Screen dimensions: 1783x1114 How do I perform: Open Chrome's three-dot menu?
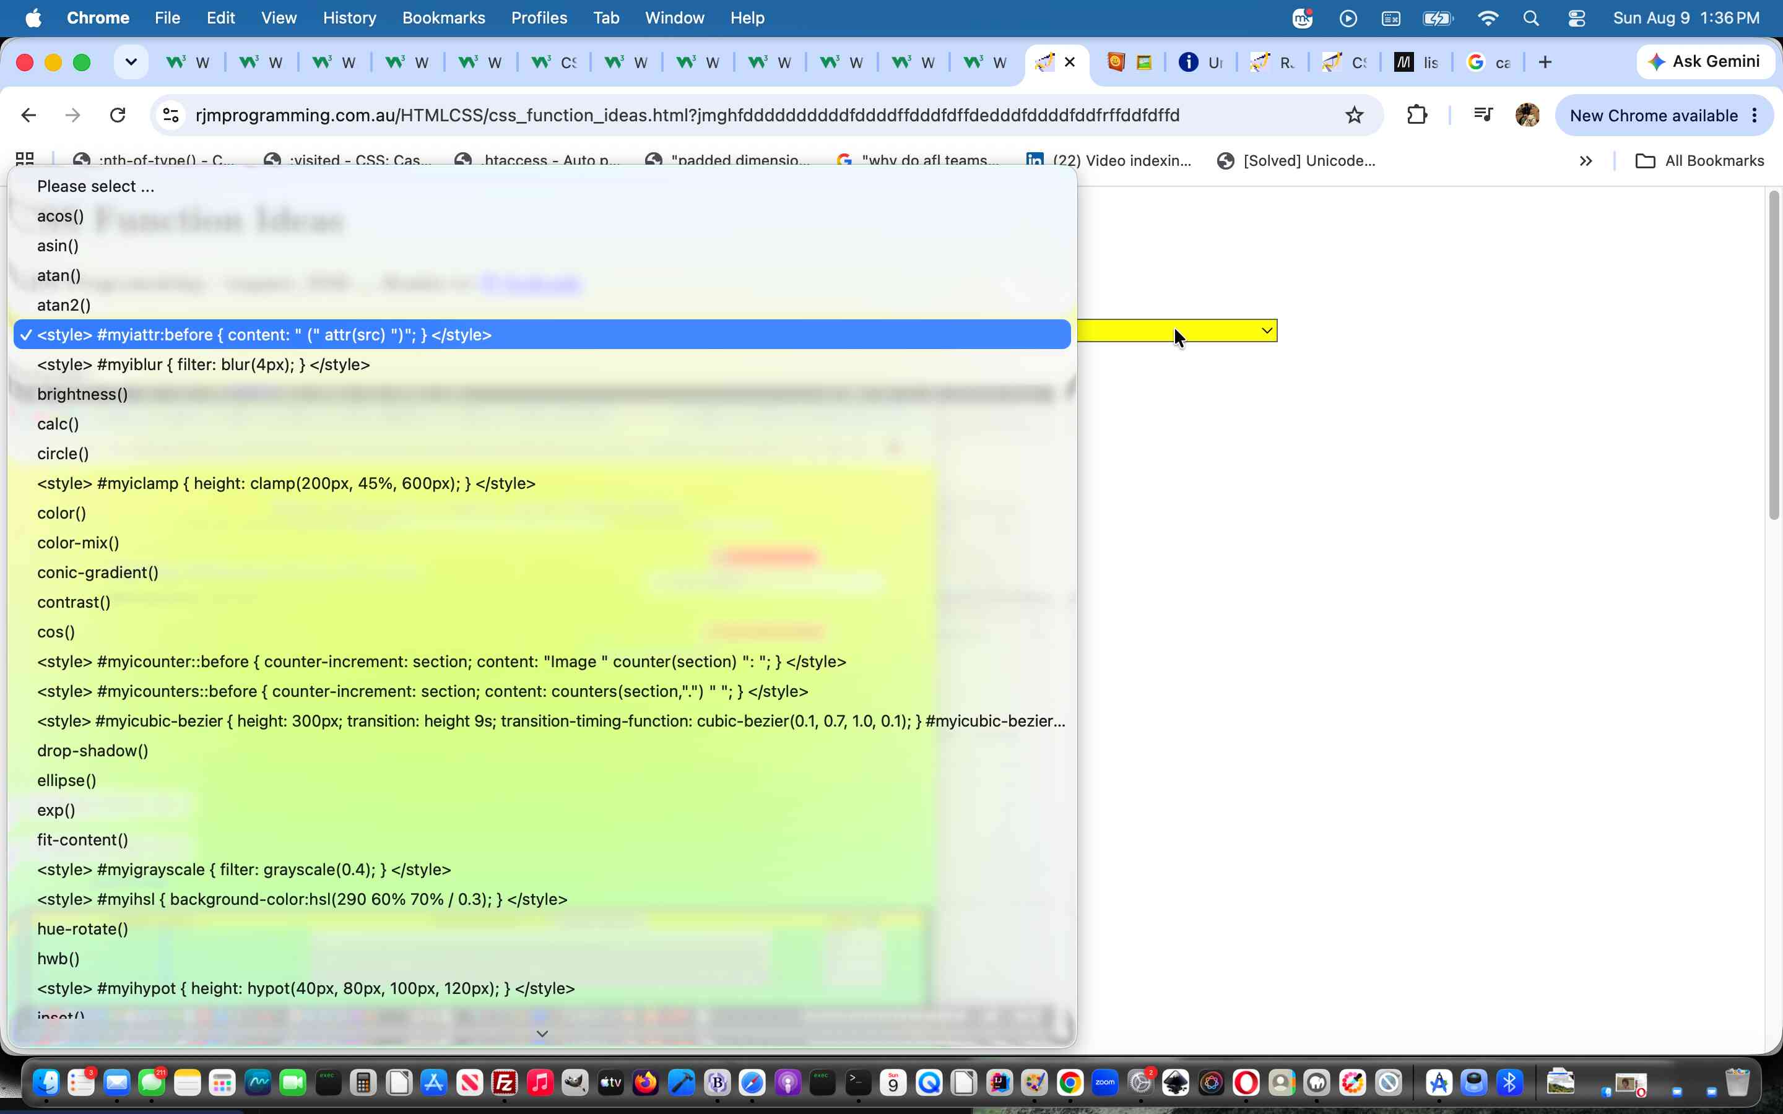1755,115
